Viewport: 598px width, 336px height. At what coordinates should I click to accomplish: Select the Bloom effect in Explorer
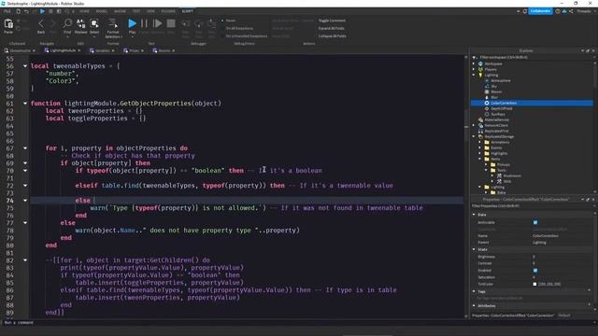coord(496,91)
